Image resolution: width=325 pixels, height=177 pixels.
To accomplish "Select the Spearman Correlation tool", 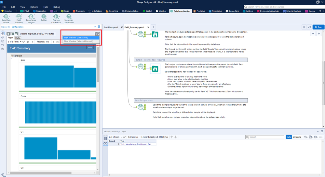I will click(x=69, y=18).
